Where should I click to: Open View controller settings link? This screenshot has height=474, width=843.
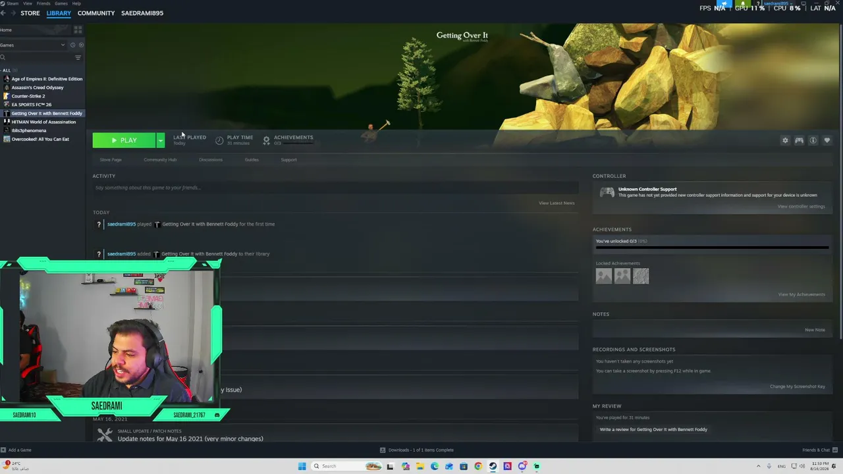click(801, 207)
